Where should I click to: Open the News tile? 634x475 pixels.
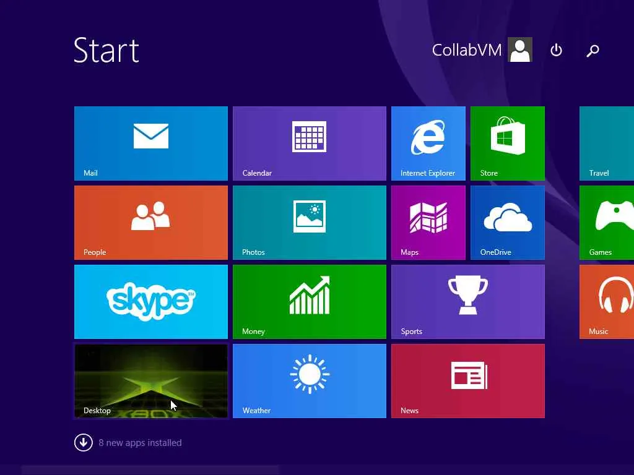point(468,381)
